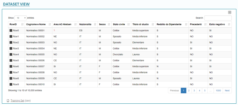This screenshot has height=105, width=238.
Task: Click the dark square marker of Row8
Action: tap(11, 78)
